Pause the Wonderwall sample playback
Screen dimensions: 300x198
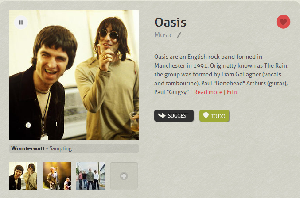click(x=21, y=22)
